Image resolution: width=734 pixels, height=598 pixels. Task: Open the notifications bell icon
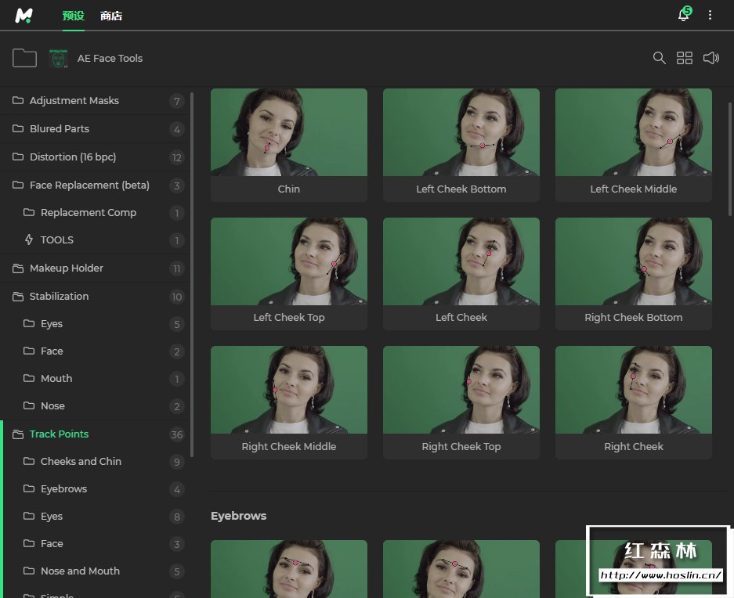(684, 15)
